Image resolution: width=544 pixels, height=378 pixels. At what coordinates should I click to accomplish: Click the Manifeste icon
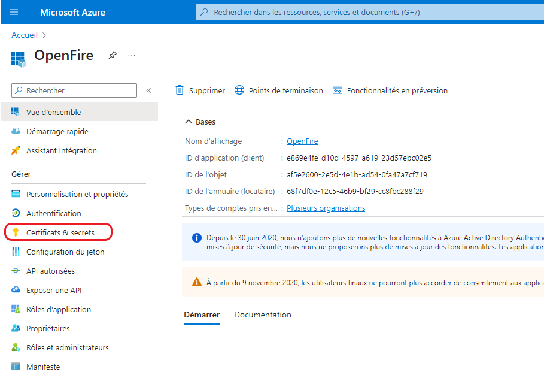click(16, 366)
